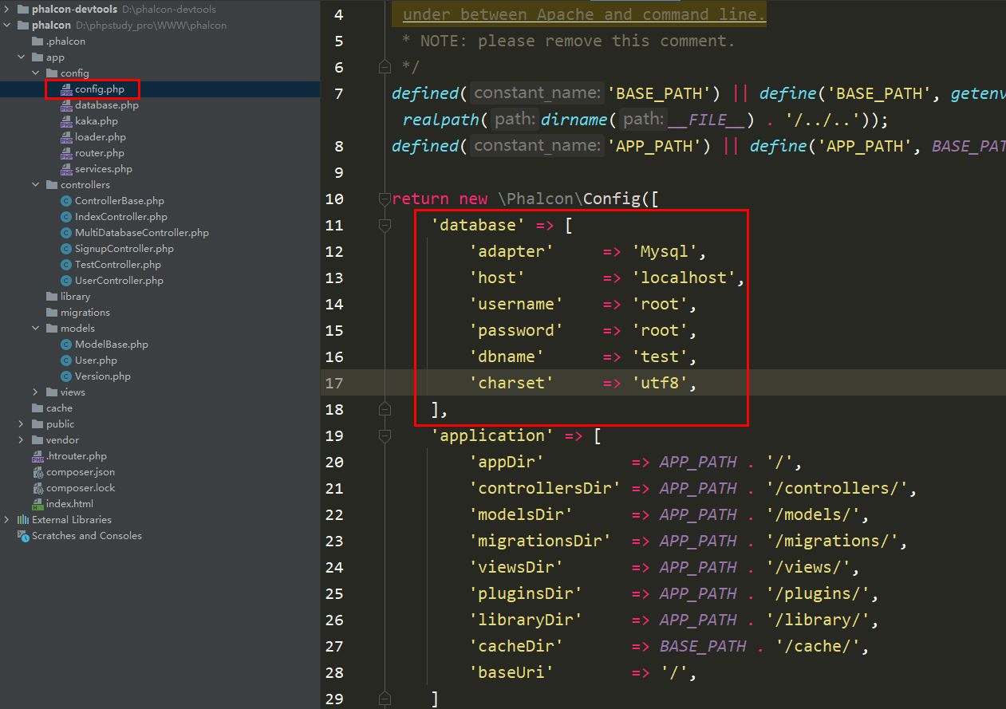Click the library folder icon
This screenshot has height=709, width=1006.
pos(52,297)
